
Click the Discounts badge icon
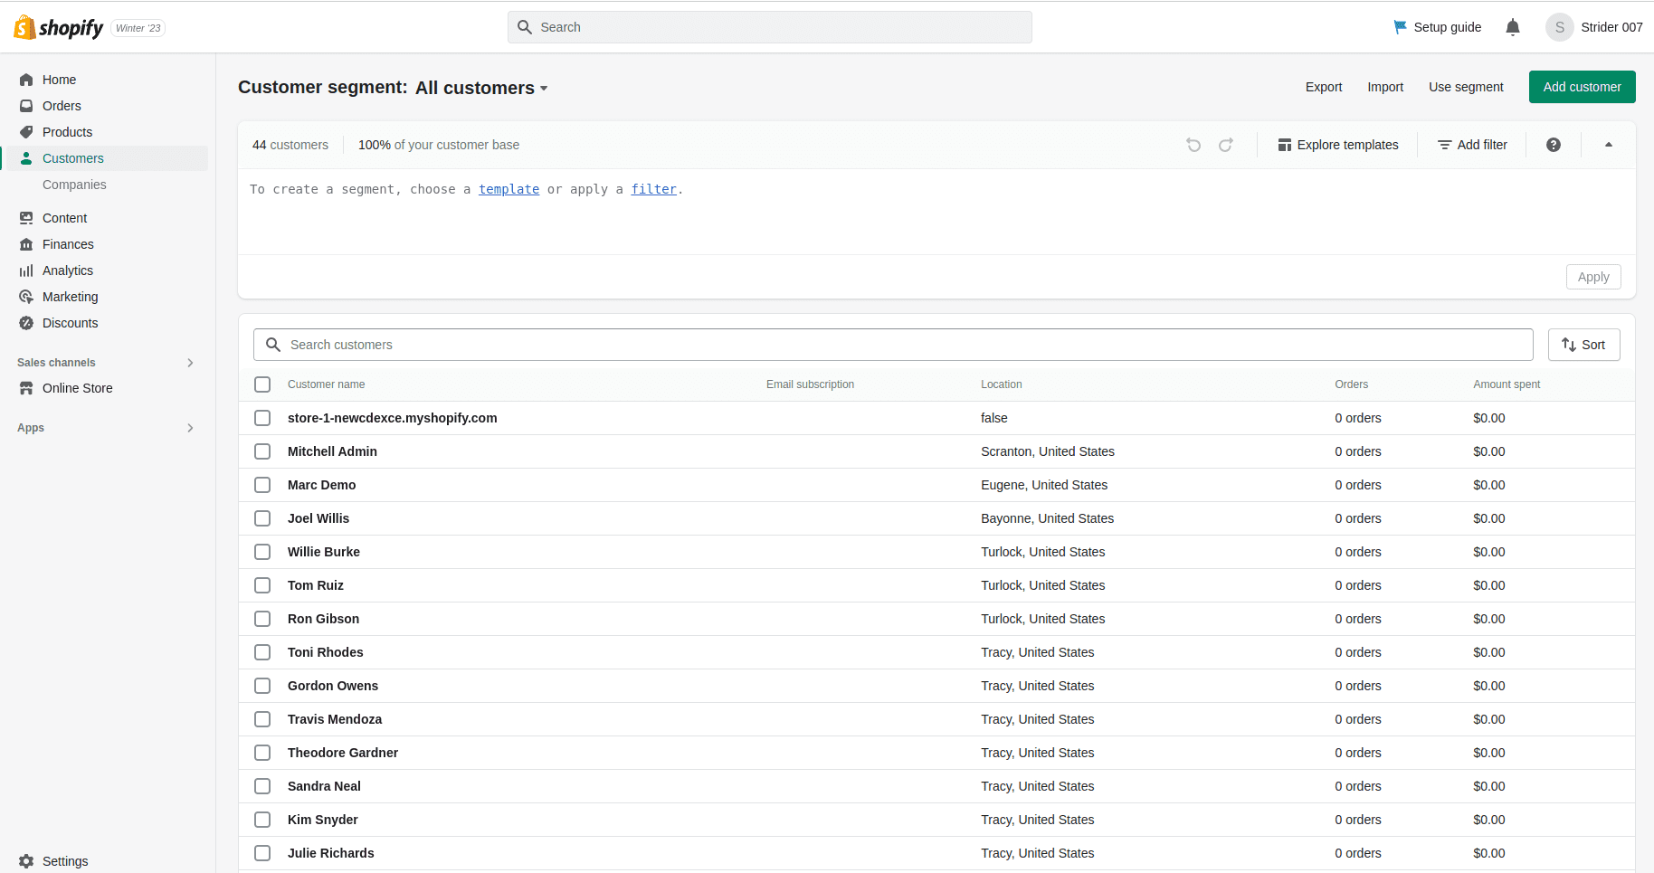coord(26,323)
